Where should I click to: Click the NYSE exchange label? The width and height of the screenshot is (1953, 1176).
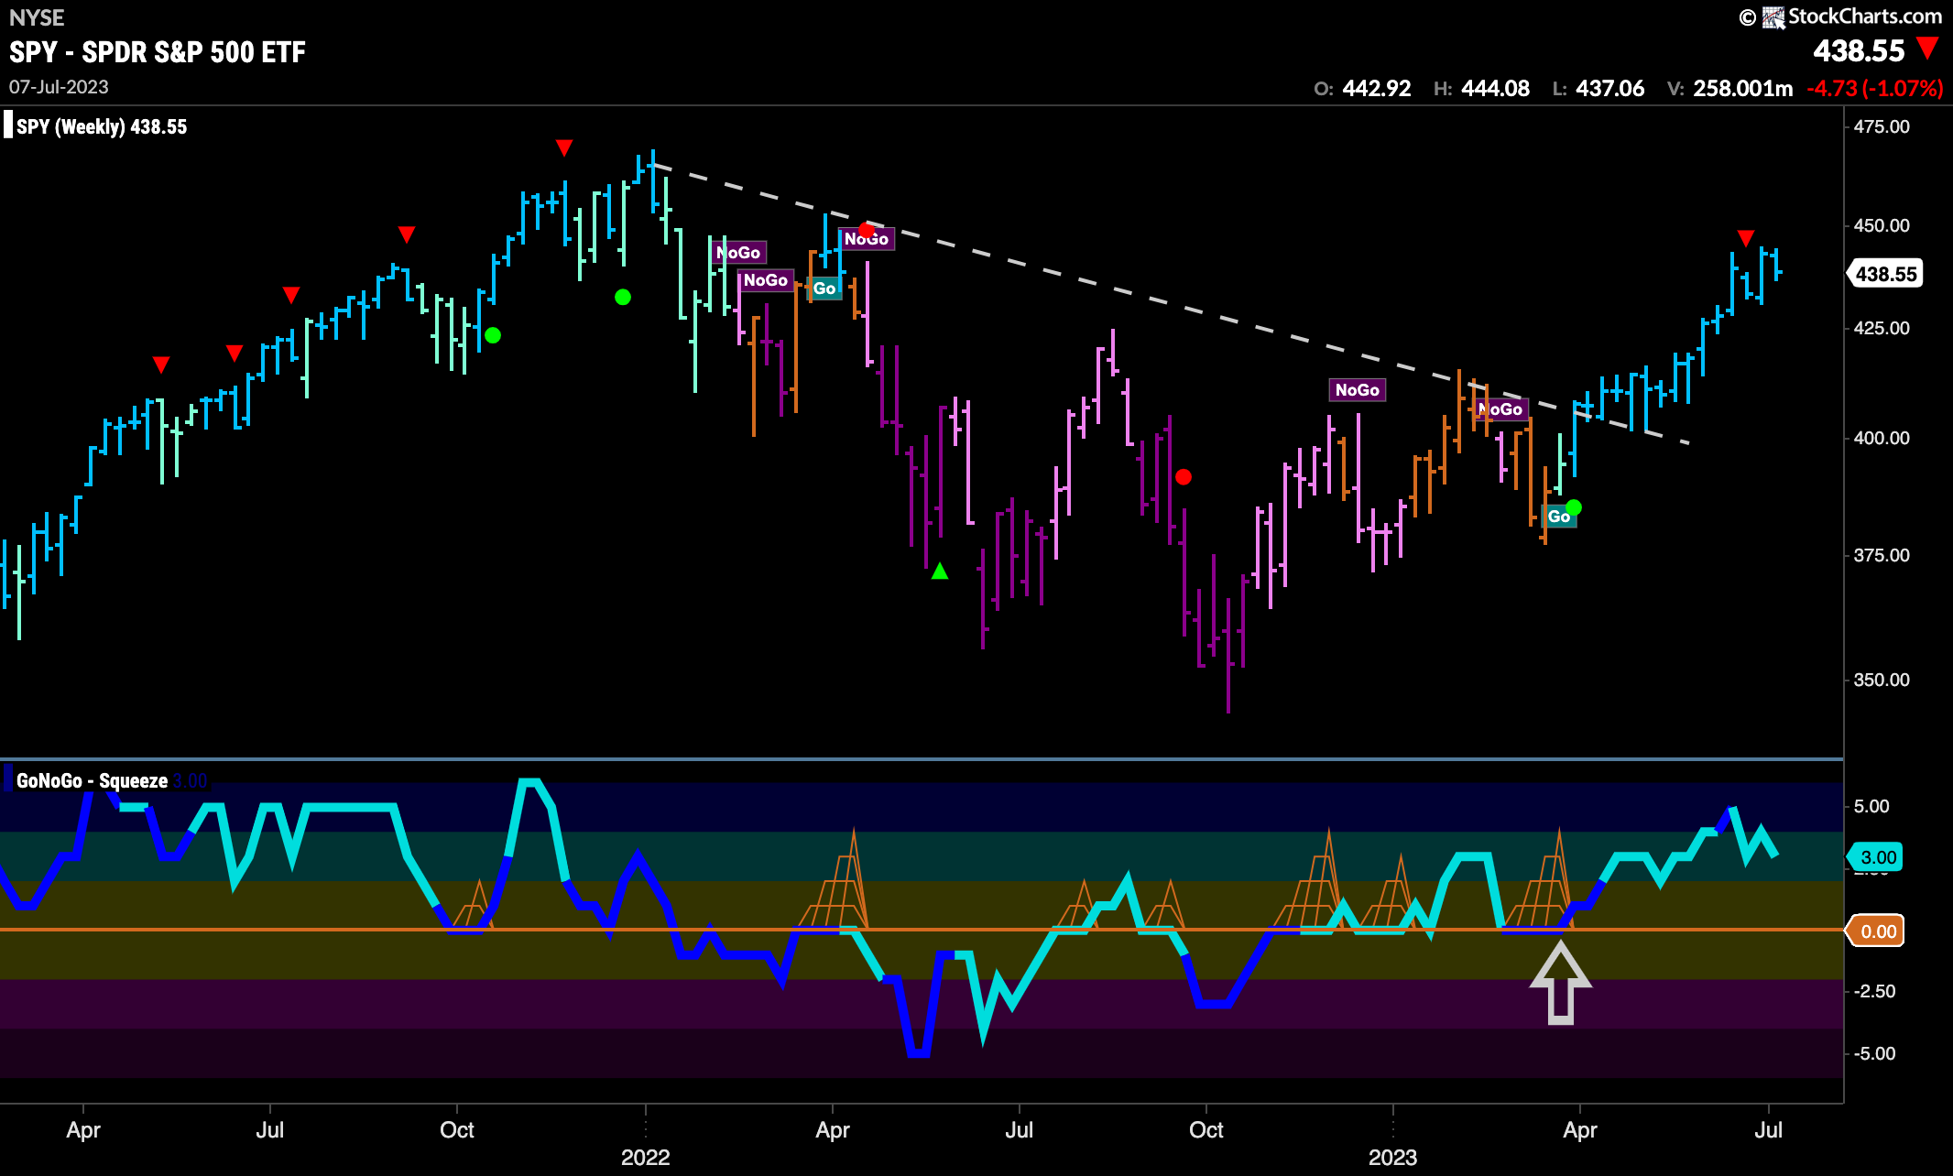pos(37,17)
